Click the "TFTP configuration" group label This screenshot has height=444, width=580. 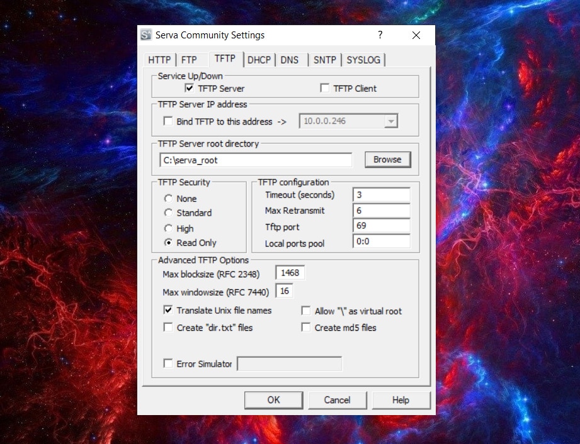click(293, 182)
